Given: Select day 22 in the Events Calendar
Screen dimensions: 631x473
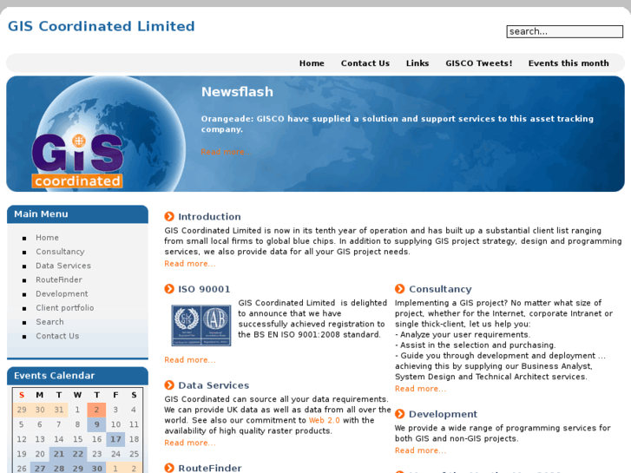Looking at the screenshot, I should 77,454.
